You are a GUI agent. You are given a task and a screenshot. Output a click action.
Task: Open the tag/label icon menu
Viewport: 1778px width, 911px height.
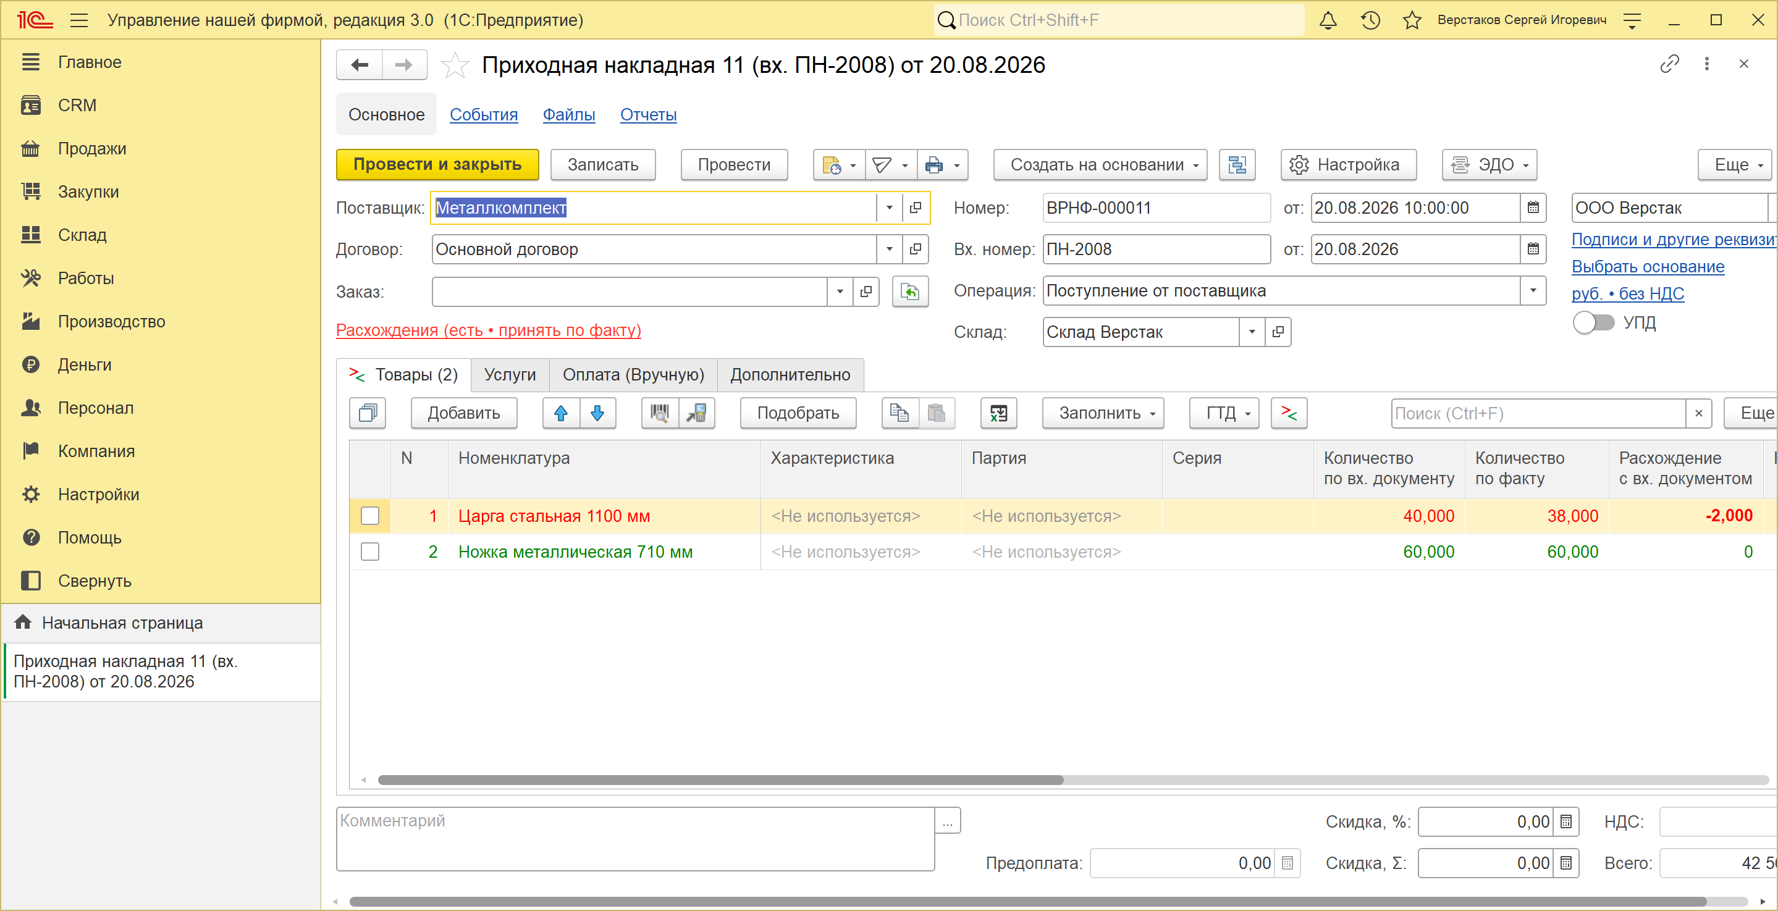pyautogui.click(x=890, y=165)
